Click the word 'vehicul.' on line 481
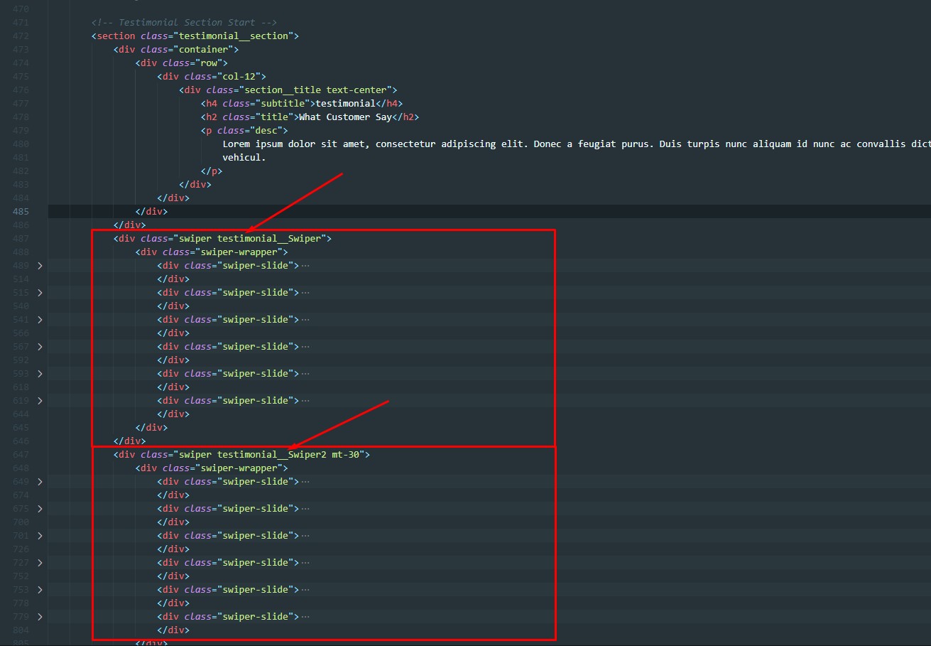Image resolution: width=931 pixels, height=646 pixels. click(x=244, y=158)
